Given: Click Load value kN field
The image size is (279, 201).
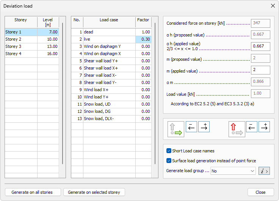Looking at the screenshot, I should (x=260, y=93).
